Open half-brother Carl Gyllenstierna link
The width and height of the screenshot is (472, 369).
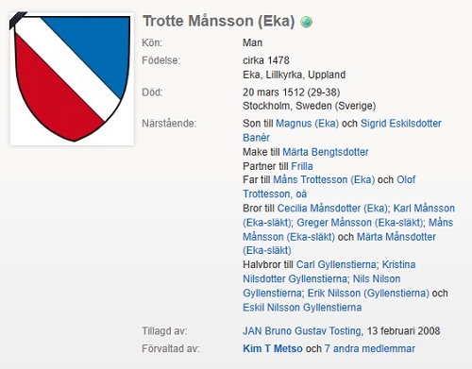pos(336,264)
